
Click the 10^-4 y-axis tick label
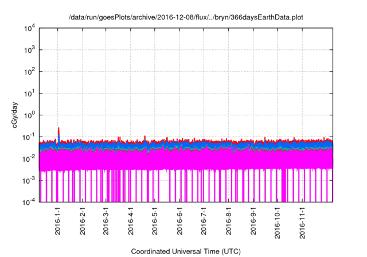[28, 201]
